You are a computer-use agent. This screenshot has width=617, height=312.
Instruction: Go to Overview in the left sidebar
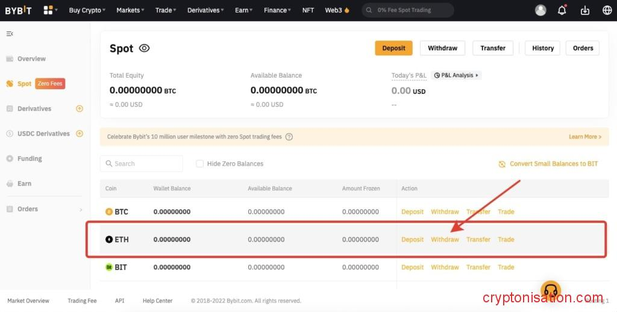coord(31,59)
